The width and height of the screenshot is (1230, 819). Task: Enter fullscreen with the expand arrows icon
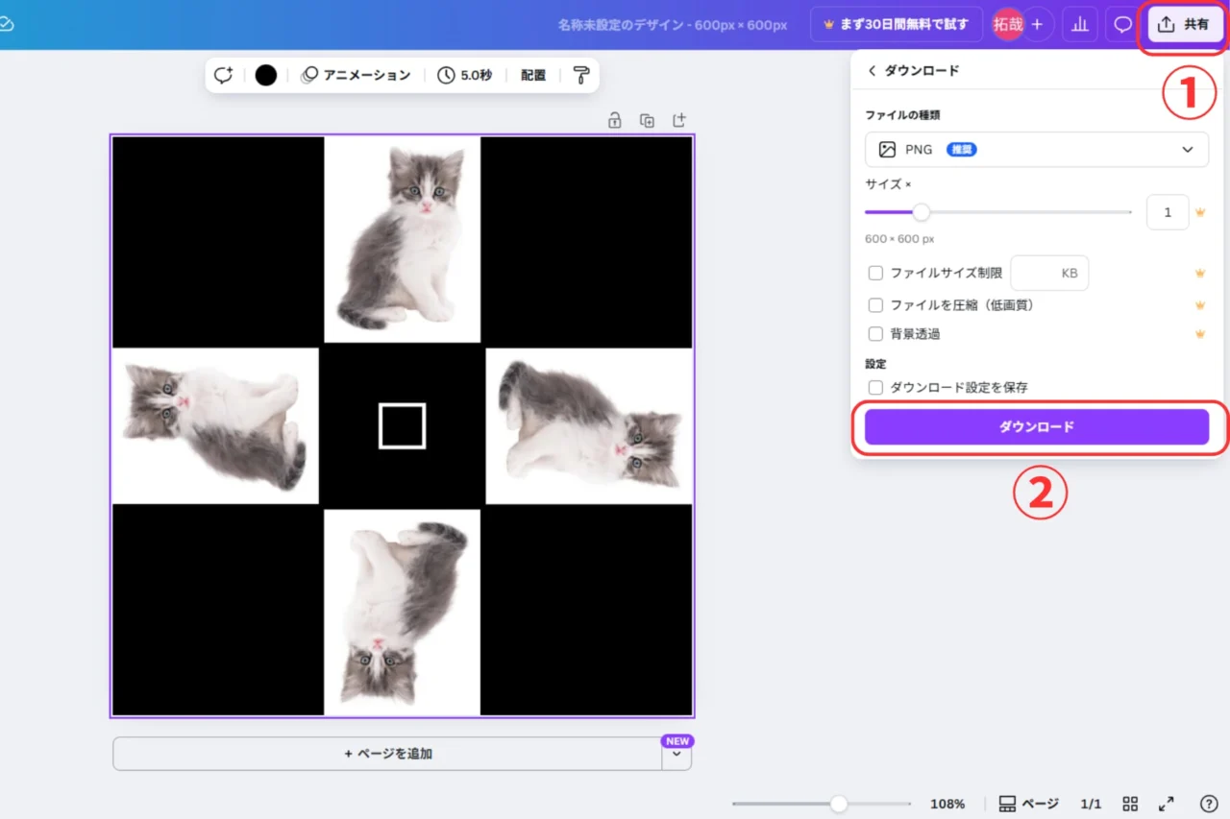1166,804
